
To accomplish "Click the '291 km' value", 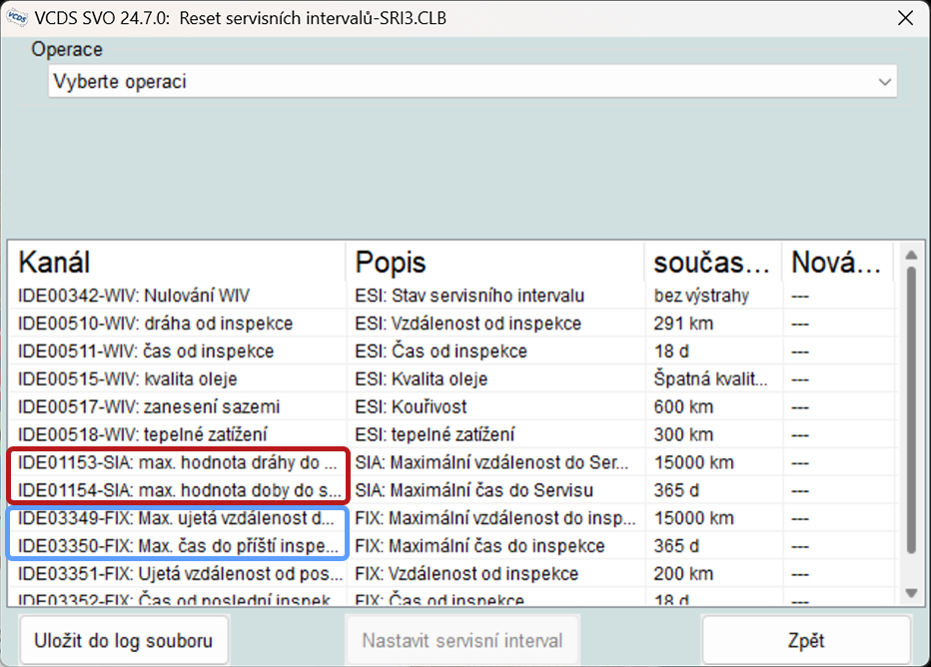I will [683, 324].
